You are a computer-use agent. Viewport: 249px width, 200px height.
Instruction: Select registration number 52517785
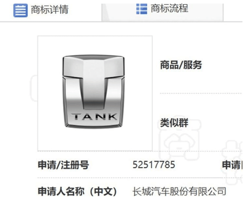(x=154, y=164)
